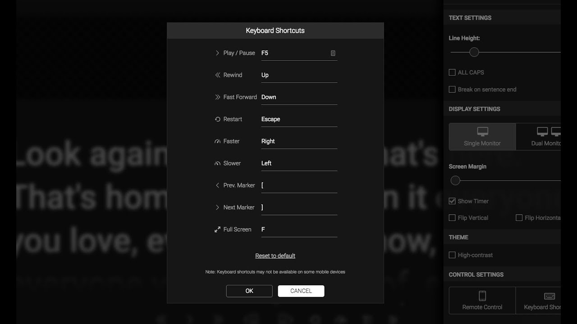
Task: Select the Rewind double-chevron icon
Action: 217,75
